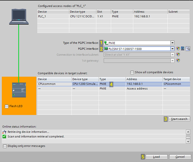Click PLC_1 in configured access nodes table

click(42, 16)
